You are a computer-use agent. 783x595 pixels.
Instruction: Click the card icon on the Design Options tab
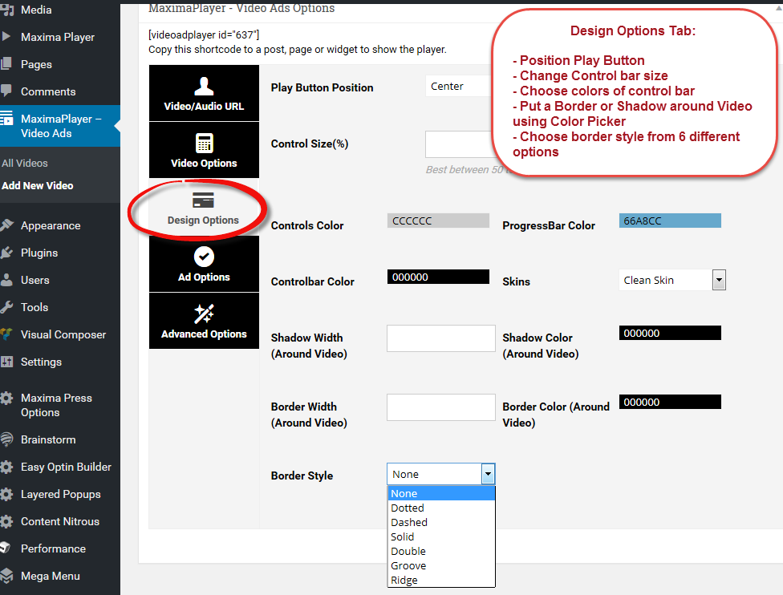tap(203, 200)
